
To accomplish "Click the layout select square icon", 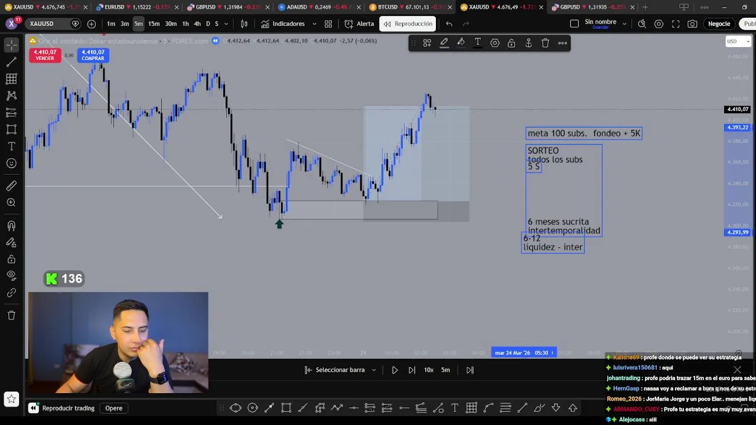I will click(x=574, y=24).
